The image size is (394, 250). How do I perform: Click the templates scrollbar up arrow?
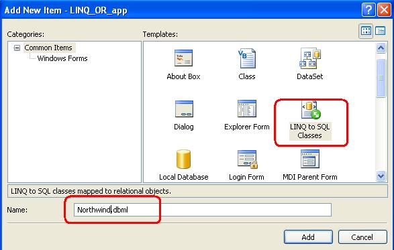click(381, 48)
